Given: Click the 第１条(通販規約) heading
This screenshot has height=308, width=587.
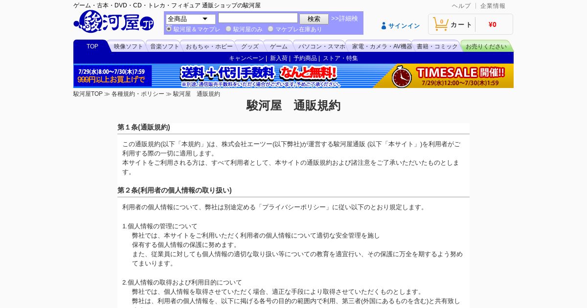Looking at the screenshot, I should (144, 127).
